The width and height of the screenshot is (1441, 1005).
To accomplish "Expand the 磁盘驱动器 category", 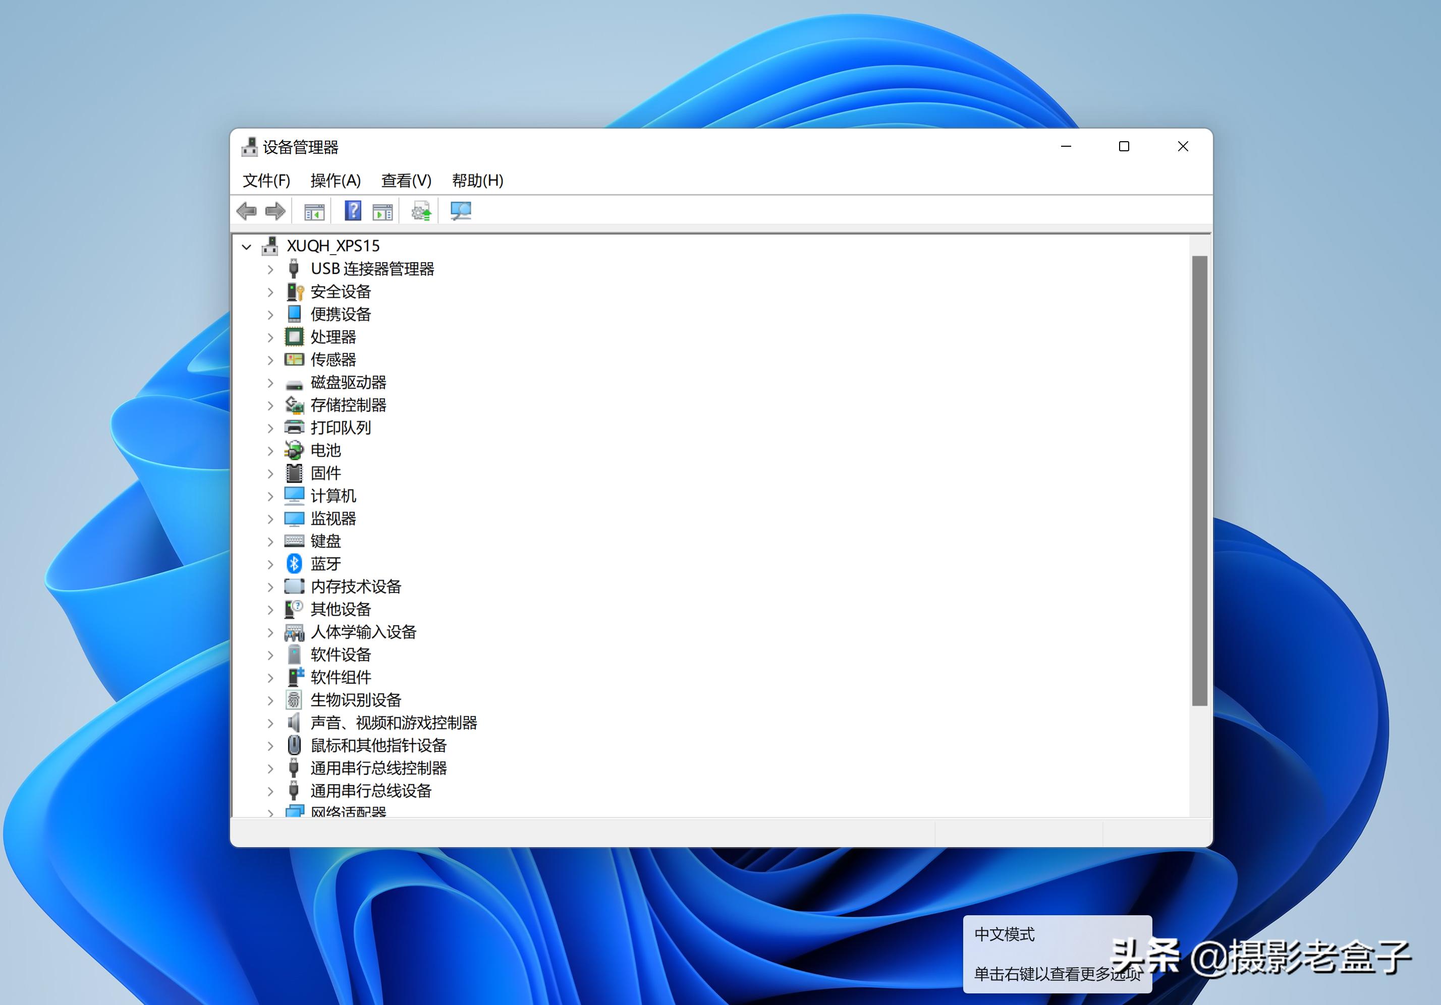I will tap(270, 383).
